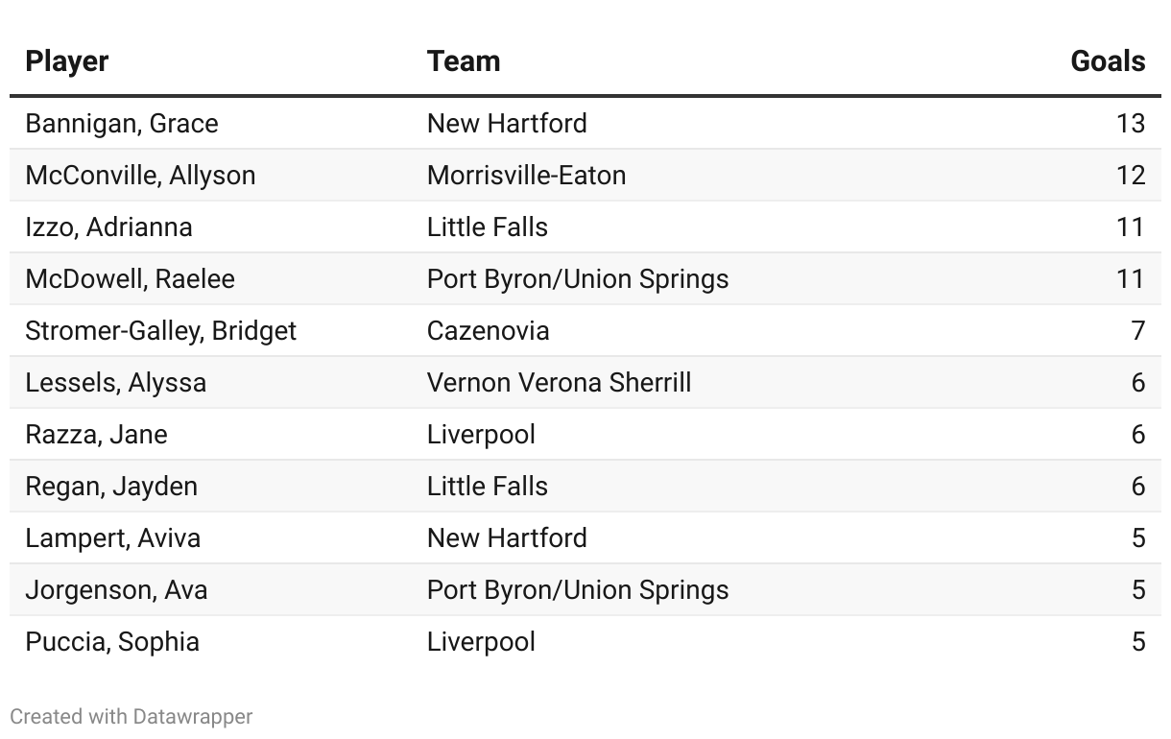The width and height of the screenshot is (1171, 739).
Task: Click McDowell, Raelee in the table
Action: point(130,279)
